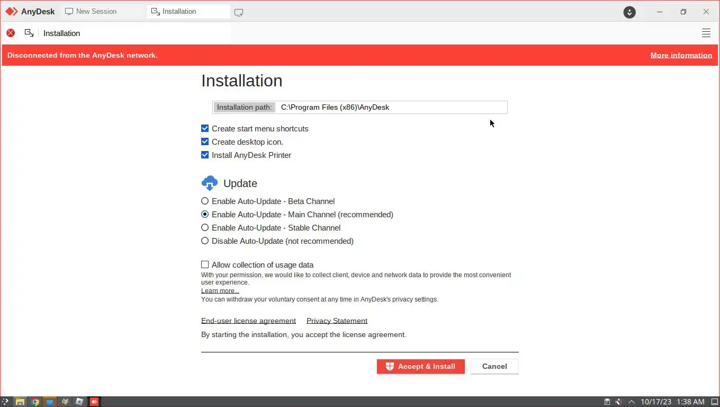Screen dimensions: 720x407
Task: Click the Accept & Install button
Action: 420,366
